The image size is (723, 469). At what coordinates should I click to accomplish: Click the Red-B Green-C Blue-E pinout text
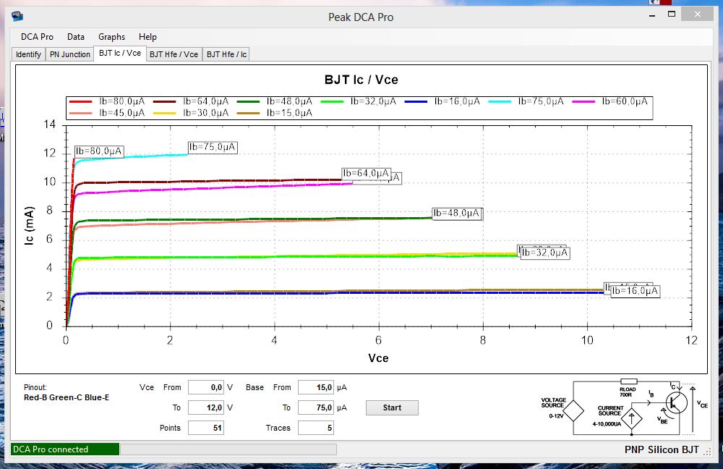click(67, 397)
